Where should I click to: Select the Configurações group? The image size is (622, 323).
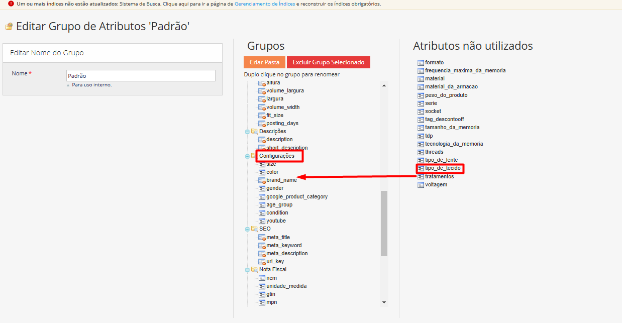tap(277, 156)
